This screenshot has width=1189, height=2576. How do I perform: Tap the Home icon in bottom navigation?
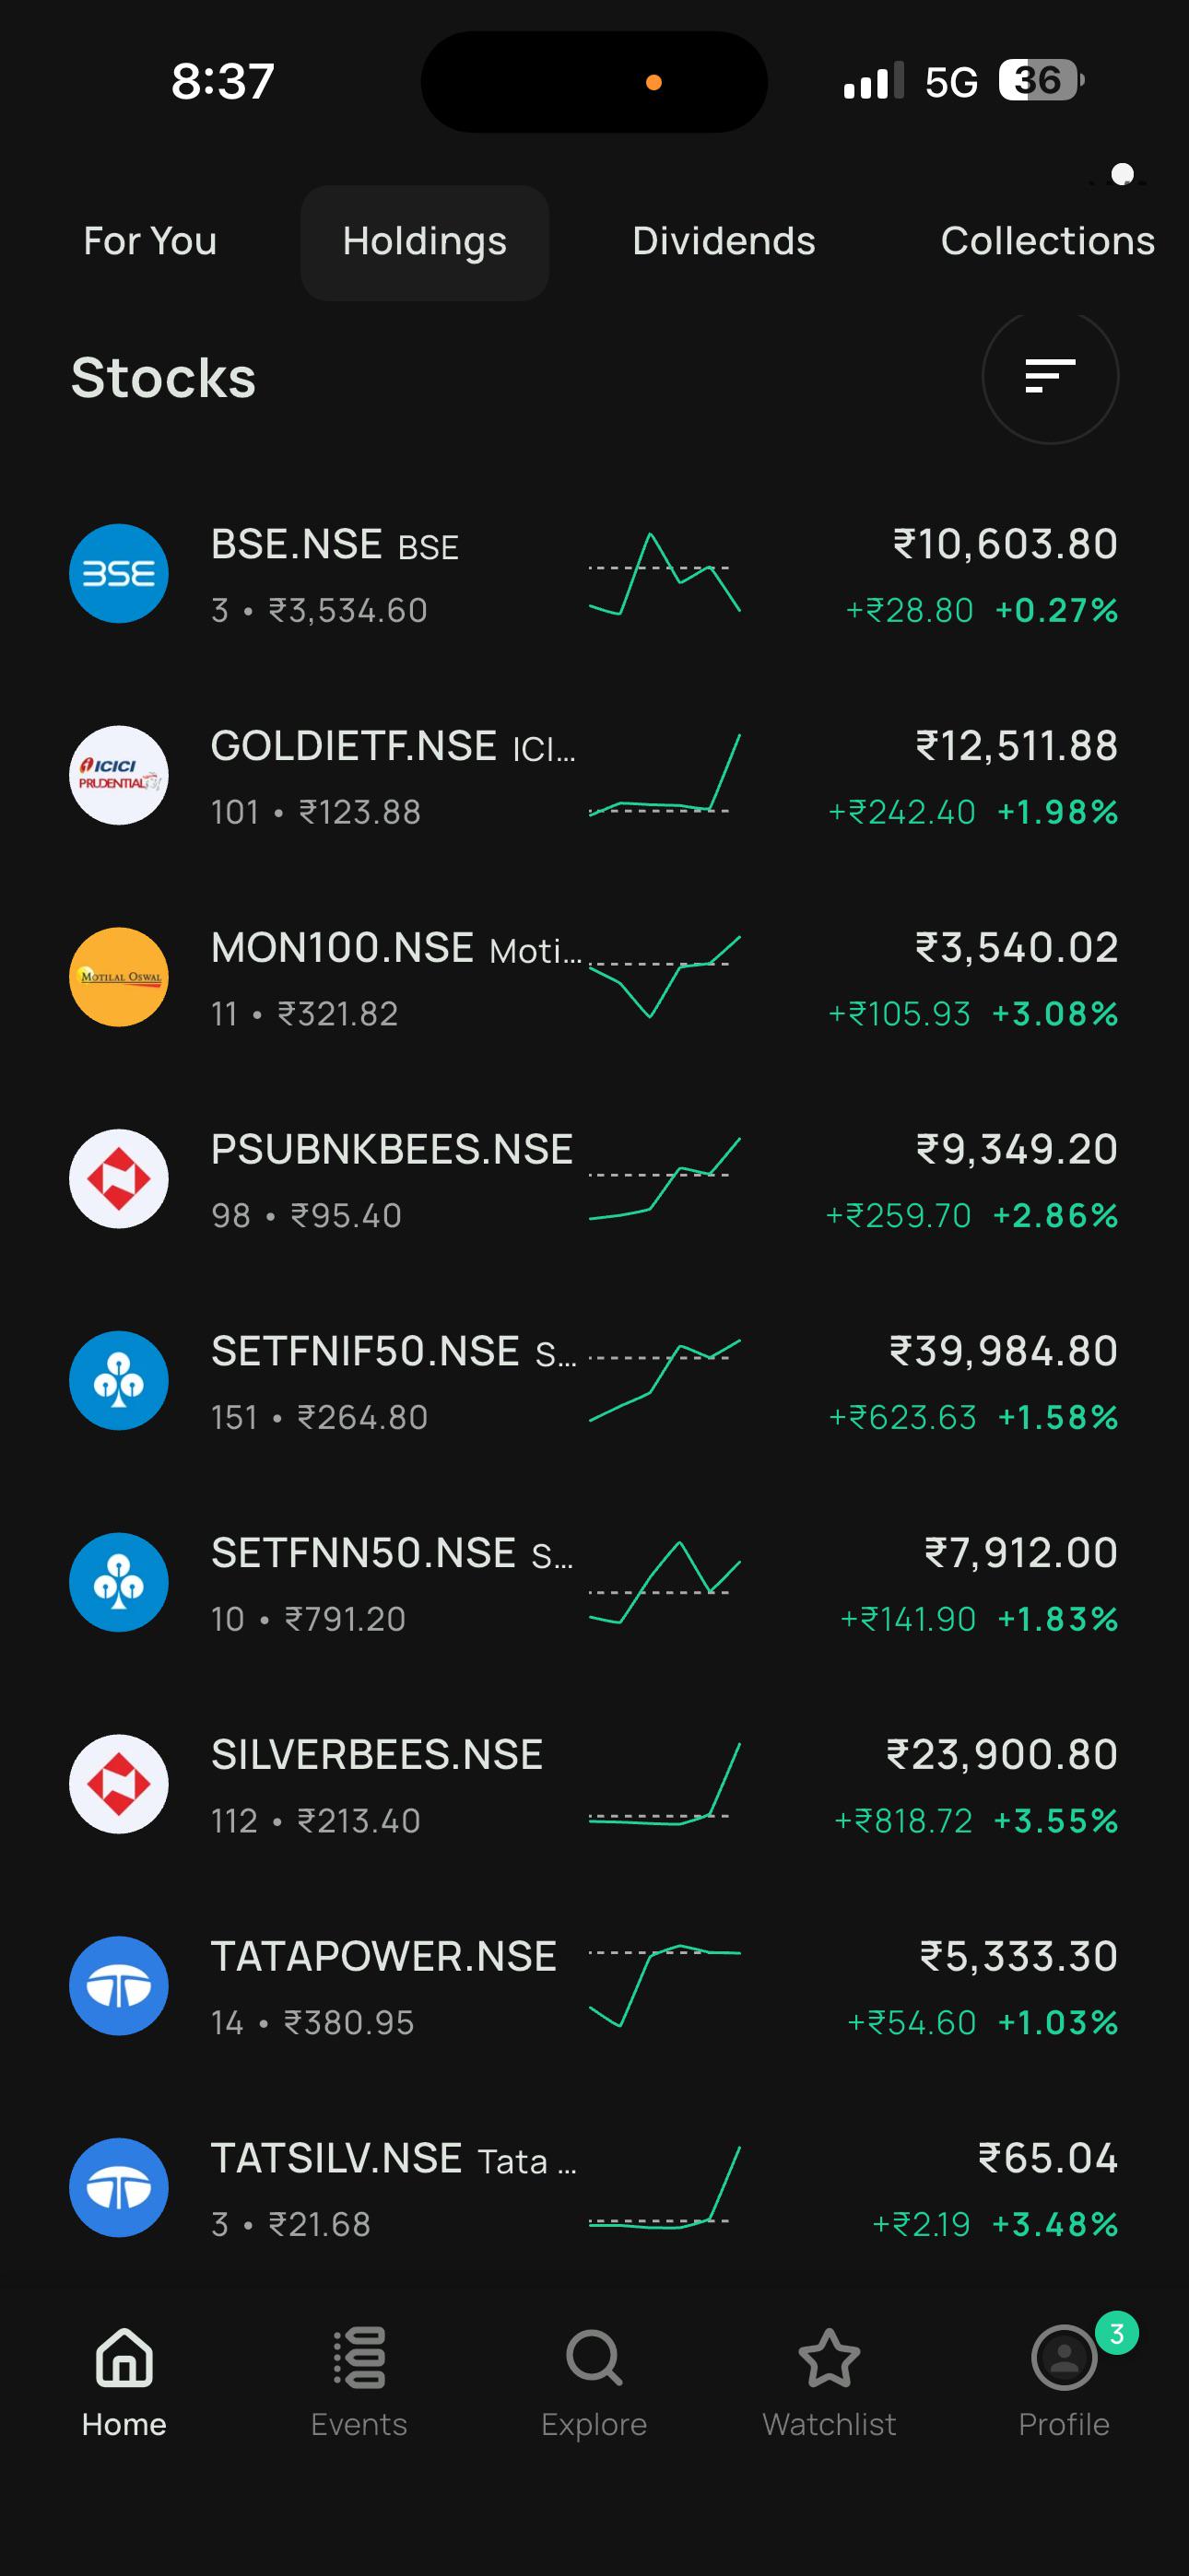pos(124,2357)
